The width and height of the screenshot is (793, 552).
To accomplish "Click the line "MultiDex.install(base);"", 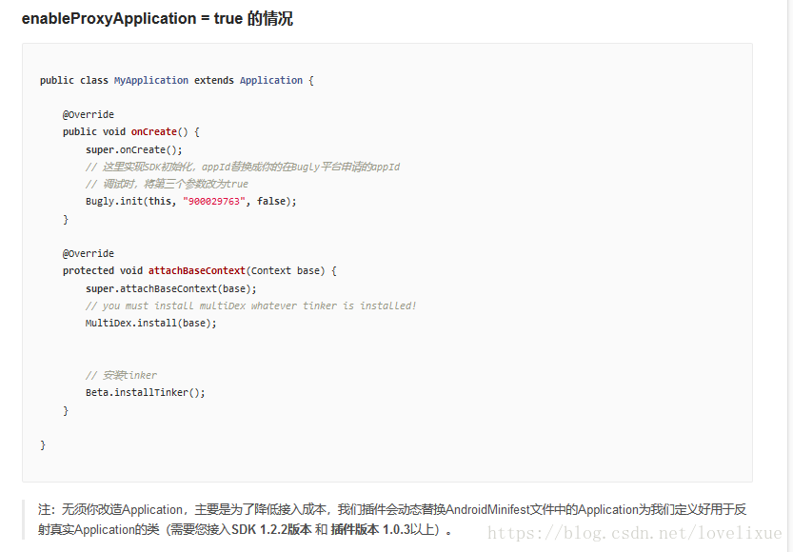I will coord(151,323).
